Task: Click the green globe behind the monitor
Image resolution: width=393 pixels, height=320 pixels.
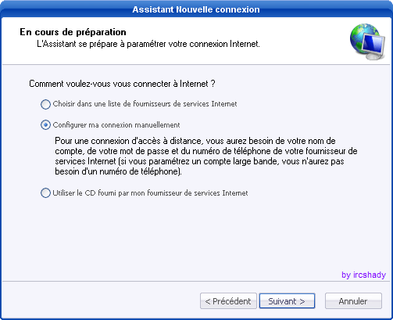Action: tap(361, 37)
